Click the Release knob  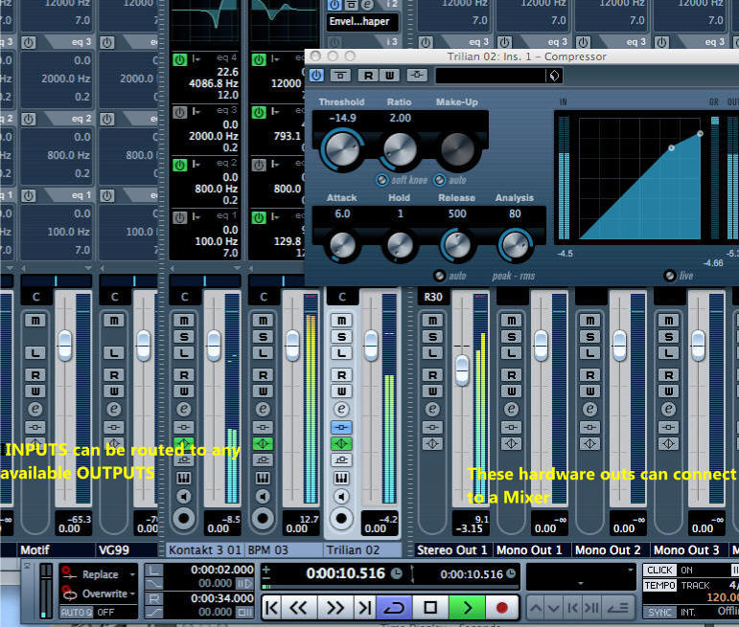[457, 244]
